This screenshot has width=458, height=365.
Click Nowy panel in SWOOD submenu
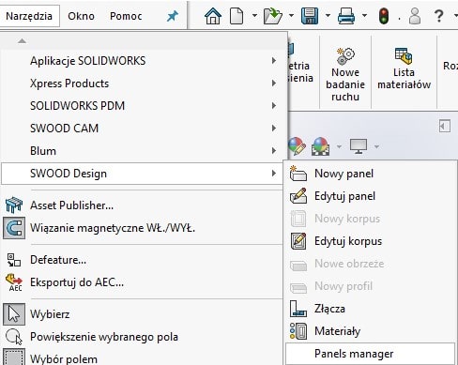[x=370, y=174]
